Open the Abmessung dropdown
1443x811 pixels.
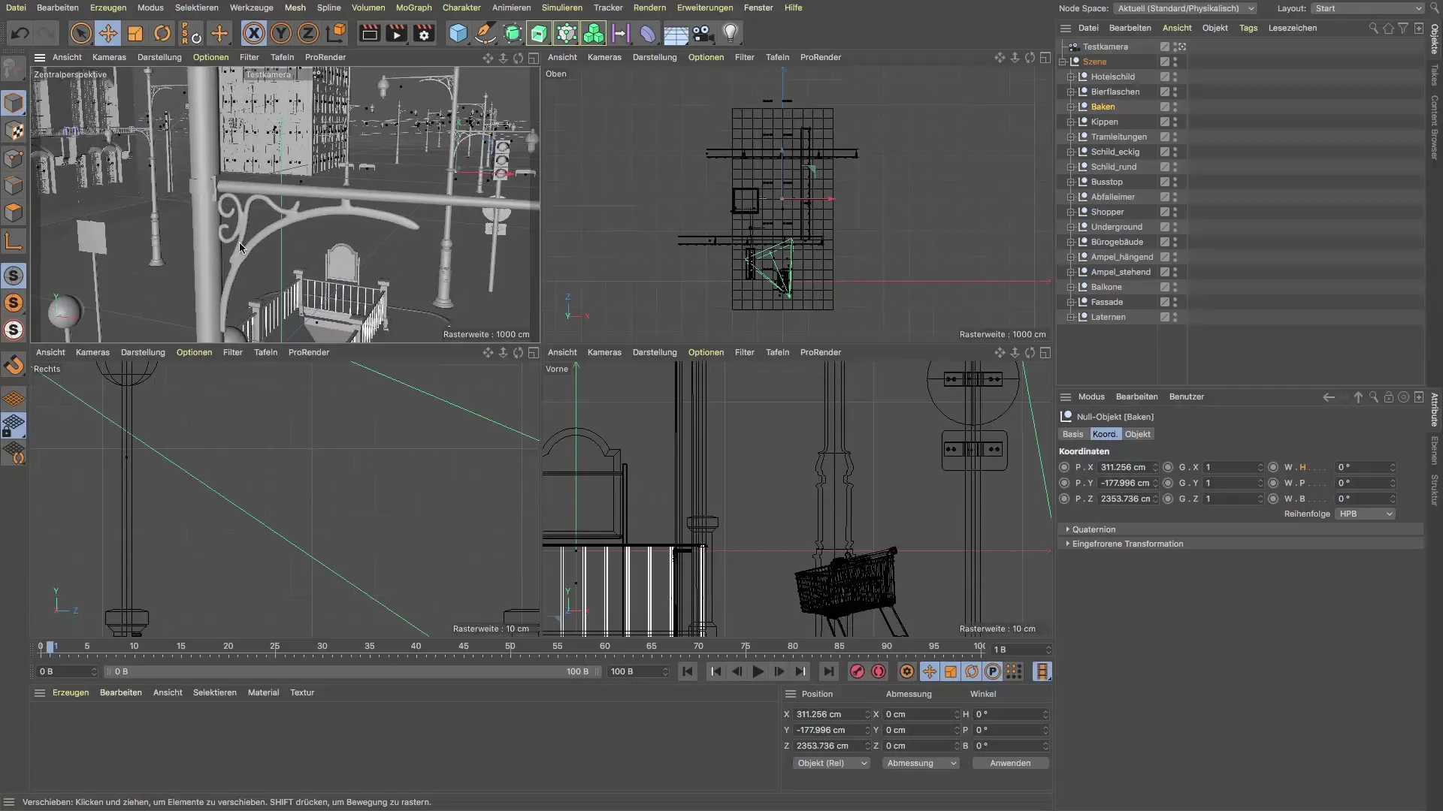(x=921, y=763)
